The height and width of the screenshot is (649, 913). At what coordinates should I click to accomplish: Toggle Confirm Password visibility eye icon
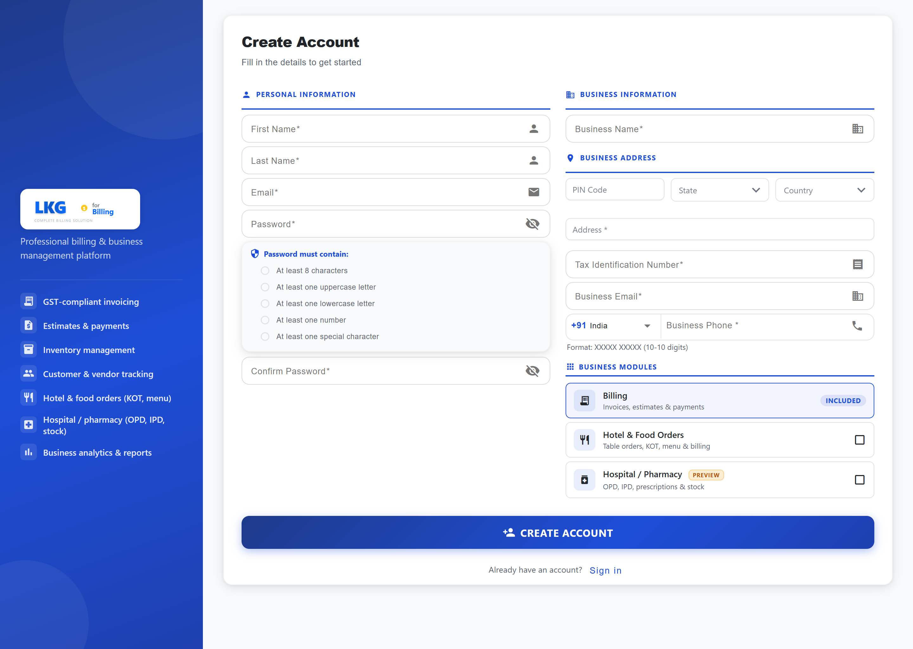[x=533, y=371]
